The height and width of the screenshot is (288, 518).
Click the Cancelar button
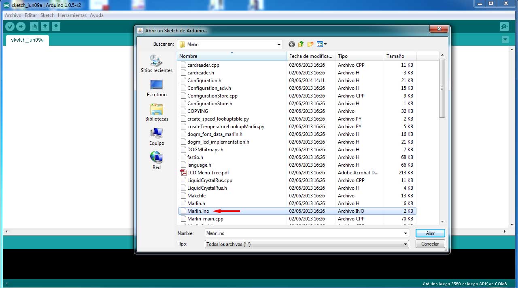coord(430,244)
